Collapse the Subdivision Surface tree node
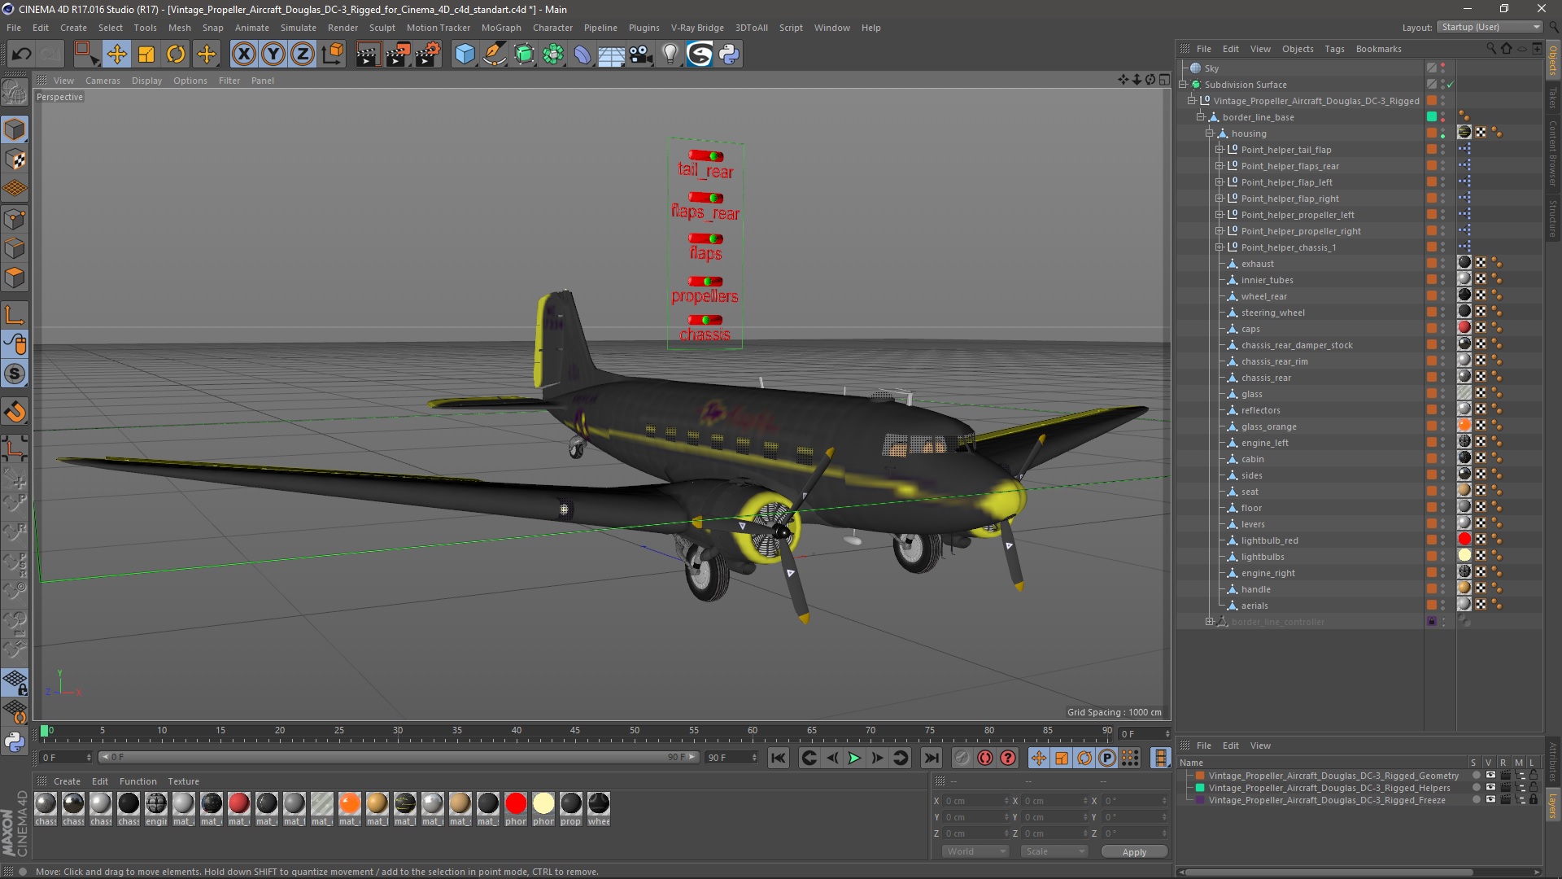The width and height of the screenshot is (1562, 879). point(1183,85)
